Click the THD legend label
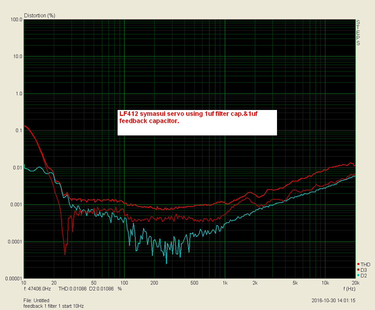The height and width of the screenshot is (310, 375). [366, 264]
